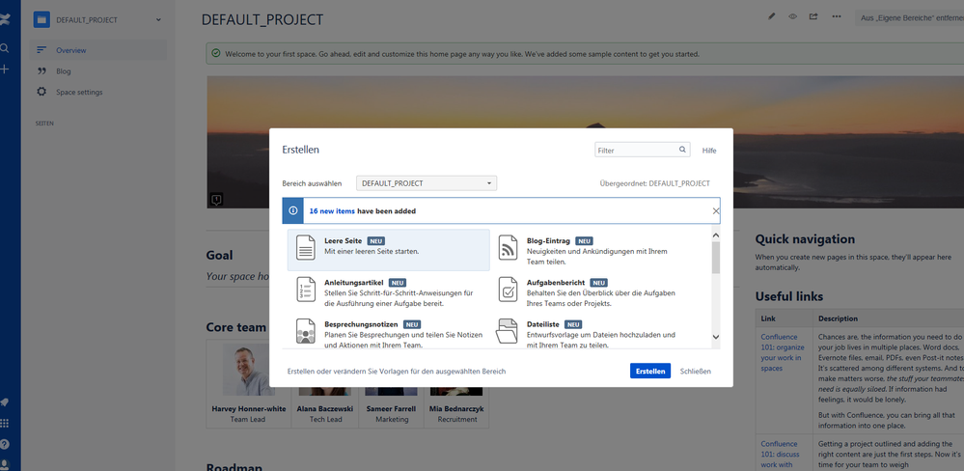Click the info icon in the notification banner

click(x=292, y=210)
